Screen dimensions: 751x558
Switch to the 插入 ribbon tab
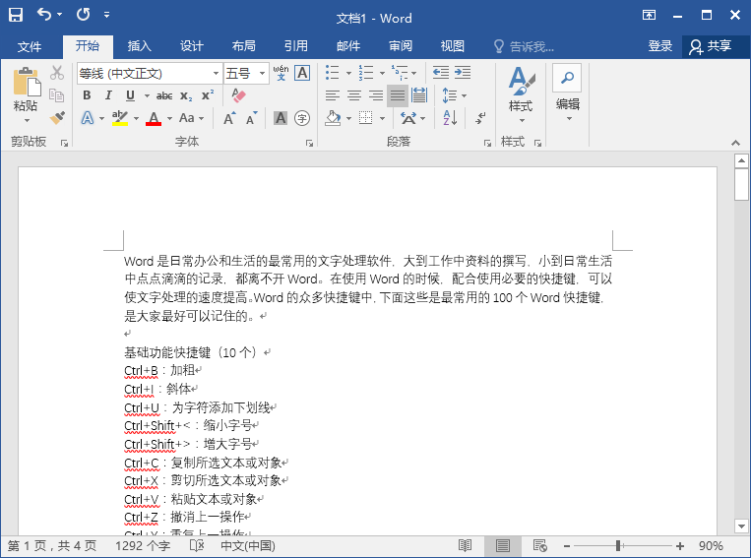[140, 46]
